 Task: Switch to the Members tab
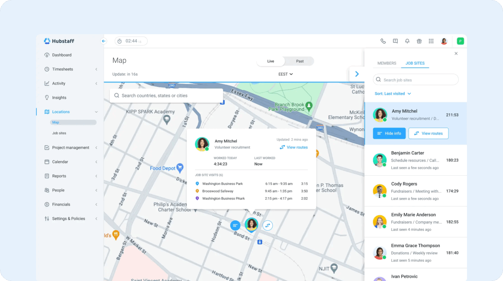387,63
